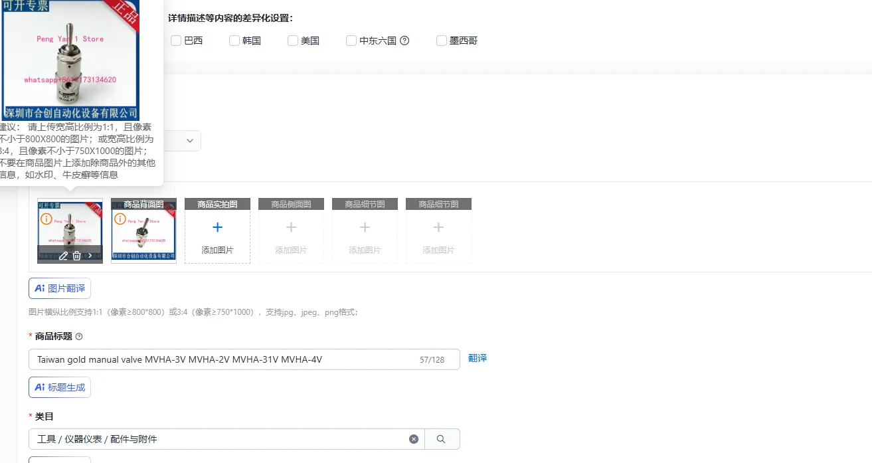Select the pencil edit icon on main product image

tap(63, 254)
